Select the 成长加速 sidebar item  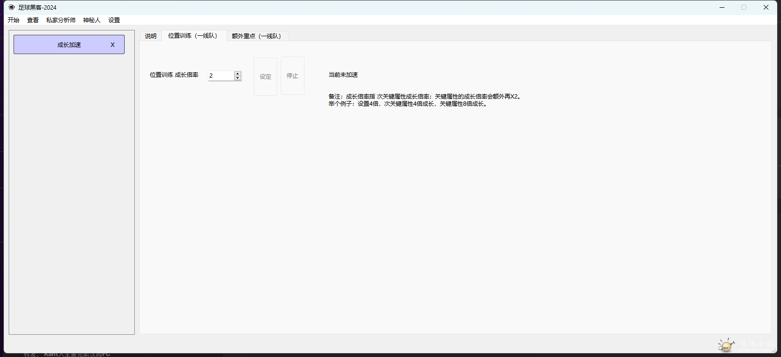pyautogui.click(x=69, y=44)
